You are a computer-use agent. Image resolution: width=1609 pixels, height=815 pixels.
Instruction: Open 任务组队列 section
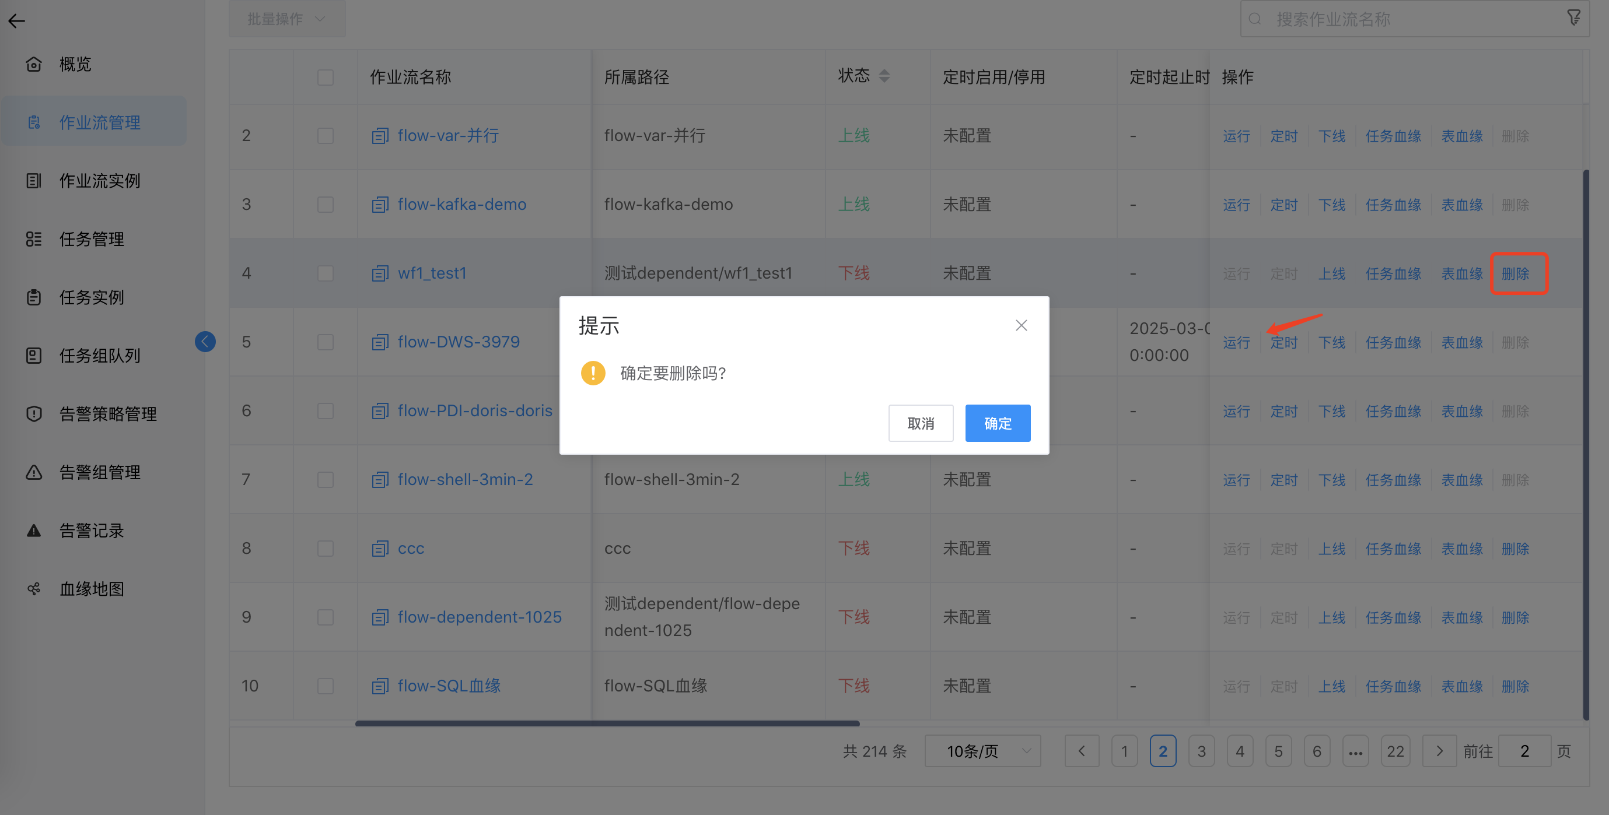[99, 356]
